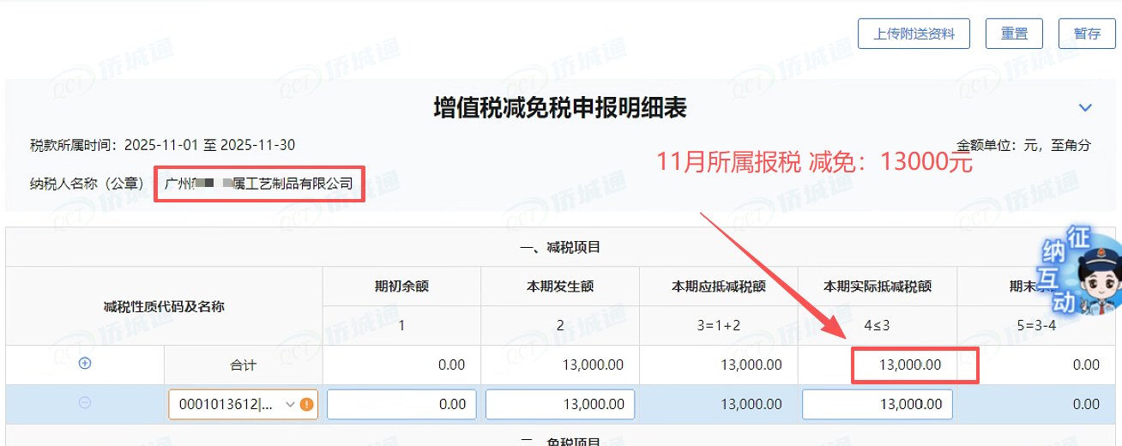Click the 合计 label cell
The image size is (1122, 446).
[x=244, y=365]
